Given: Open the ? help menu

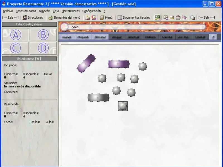Looking at the screenshot, I should [x=104, y=11].
